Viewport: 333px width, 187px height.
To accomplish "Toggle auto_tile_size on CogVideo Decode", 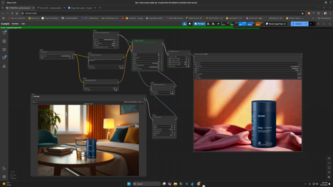I will tap(179, 66).
